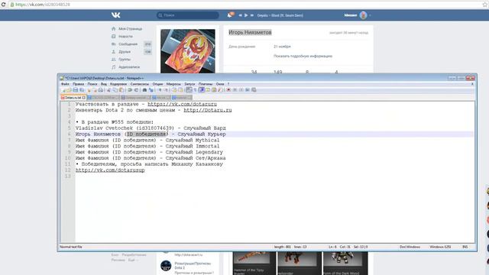
Task: Open the Опции menu in Notepad++
Action: 157,84
